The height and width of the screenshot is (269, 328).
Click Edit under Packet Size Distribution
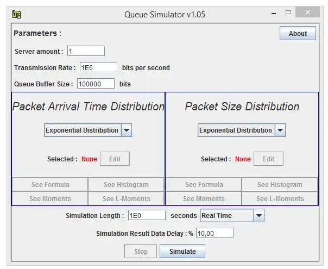[269, 159]
